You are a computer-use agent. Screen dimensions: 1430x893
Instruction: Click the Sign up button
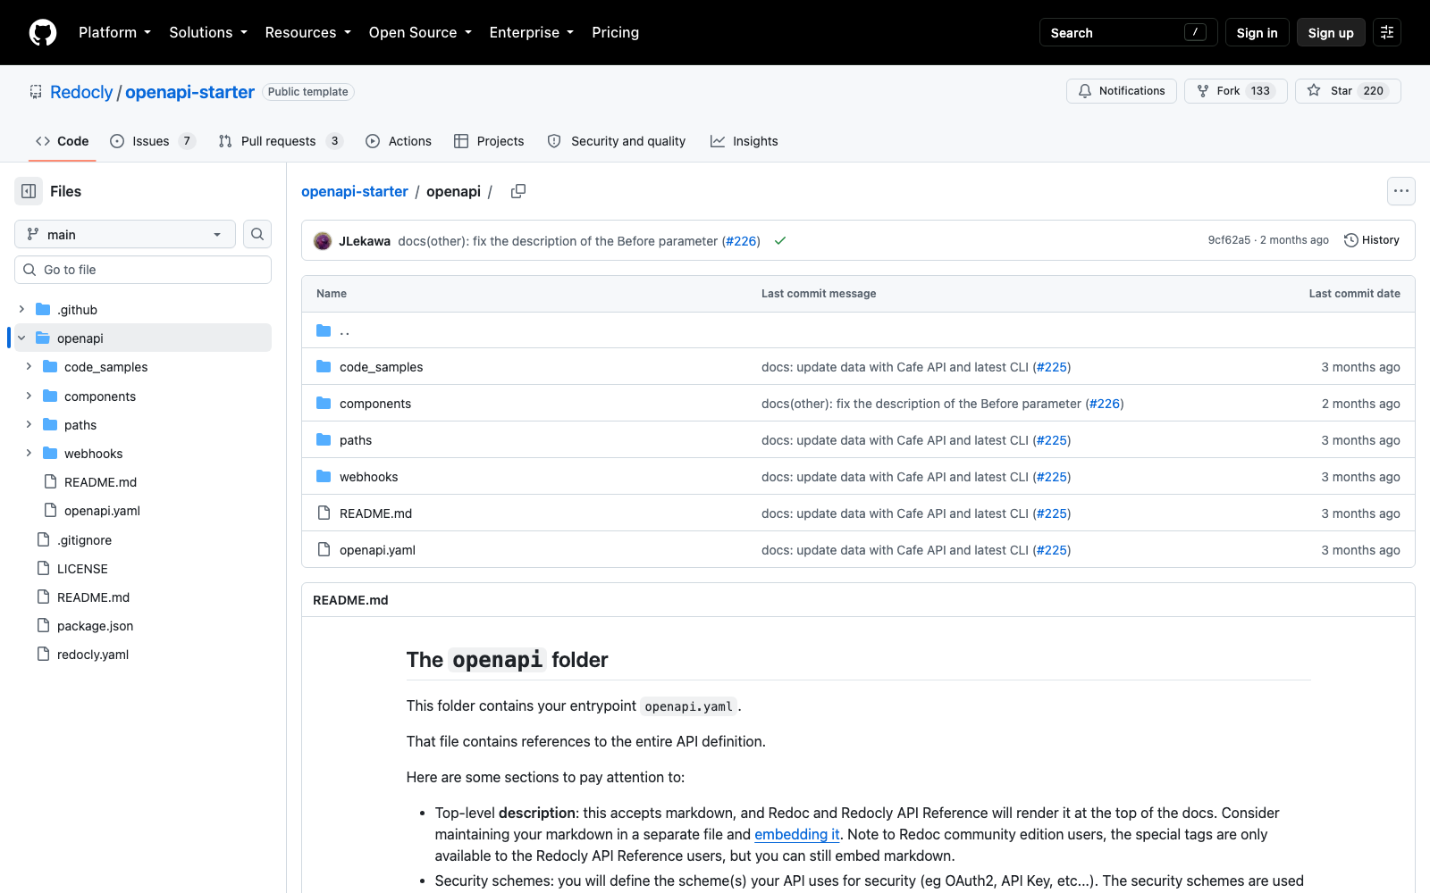point(1331,33)
